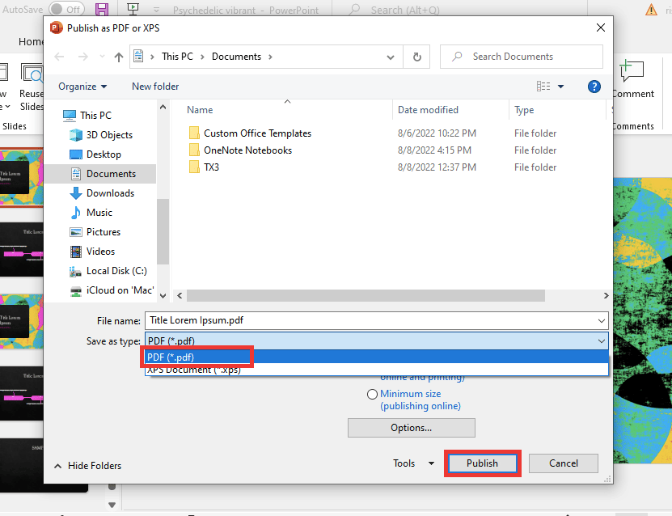The width and height of the screenshot is (672, 516).
Task: Open the Tools dropdown menu
Action: click(413, 463)
